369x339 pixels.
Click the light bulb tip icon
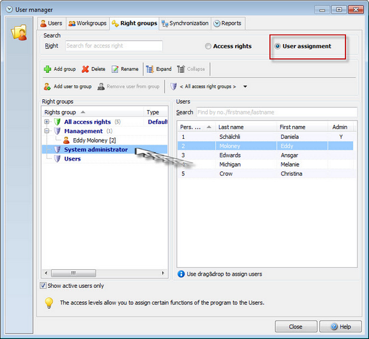coord(49,303)
